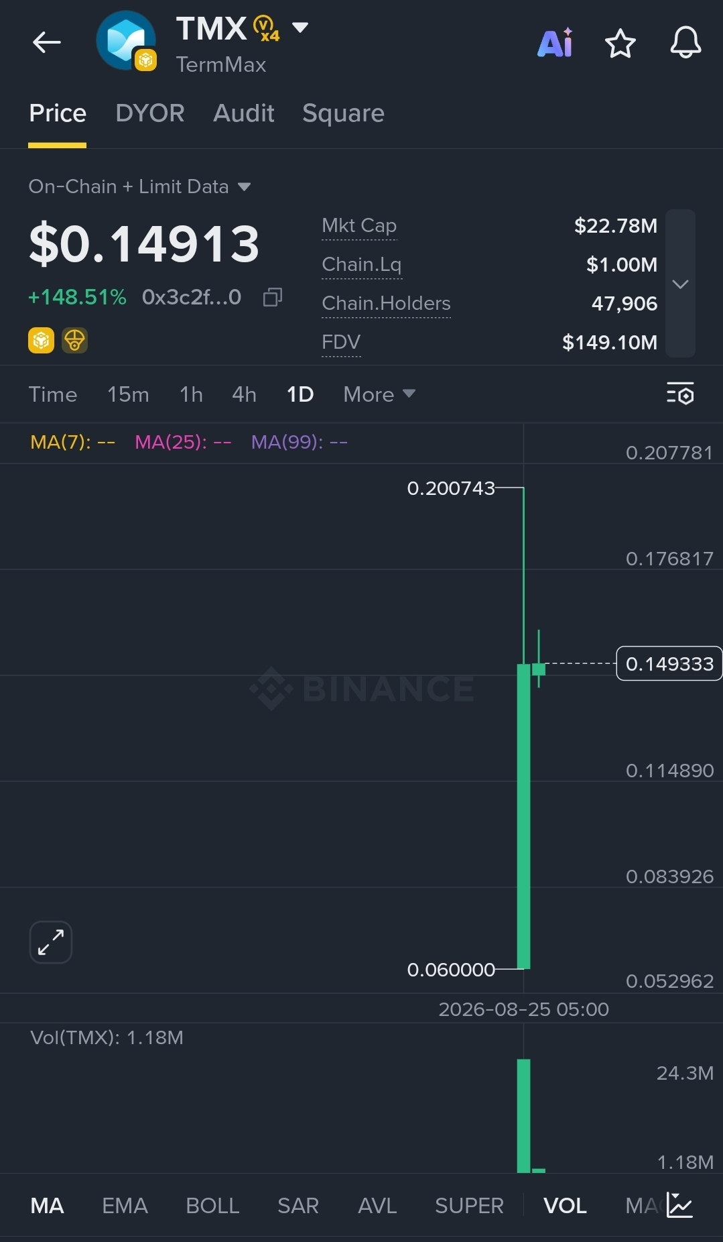Image resolution: width=723 pixels, height=1242 pixels.
Task: Select the 1D interval
Action: pyautogui.click(x=300, y=394)
